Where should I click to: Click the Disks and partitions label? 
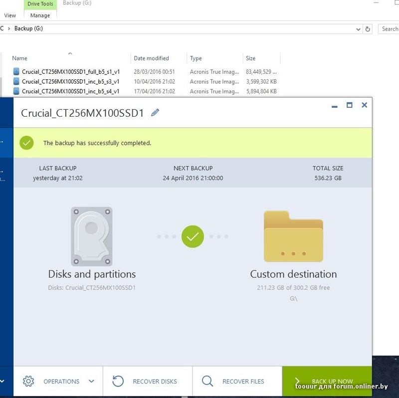tap(92, 274)
